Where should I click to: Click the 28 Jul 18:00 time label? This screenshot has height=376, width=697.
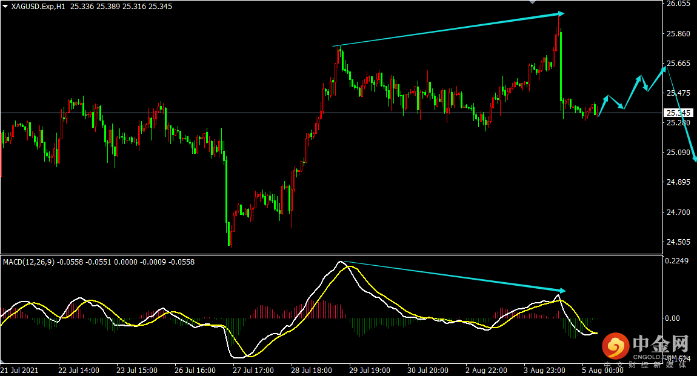(312, 370)
